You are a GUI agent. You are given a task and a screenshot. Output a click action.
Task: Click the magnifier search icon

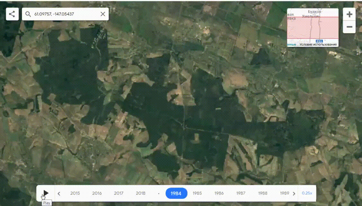pos(28,14)
